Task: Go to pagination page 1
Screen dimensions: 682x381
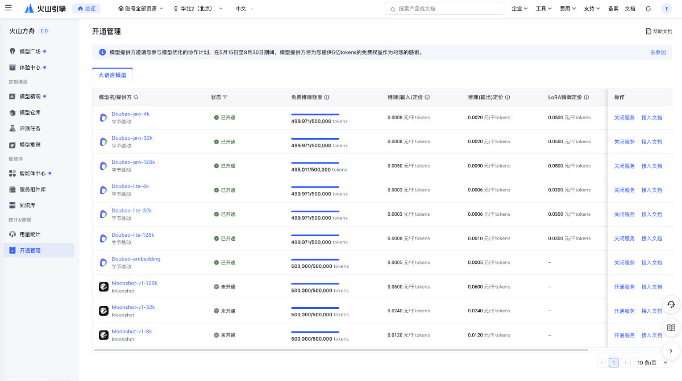Action: pyautogui.click(x=613, y=362)
